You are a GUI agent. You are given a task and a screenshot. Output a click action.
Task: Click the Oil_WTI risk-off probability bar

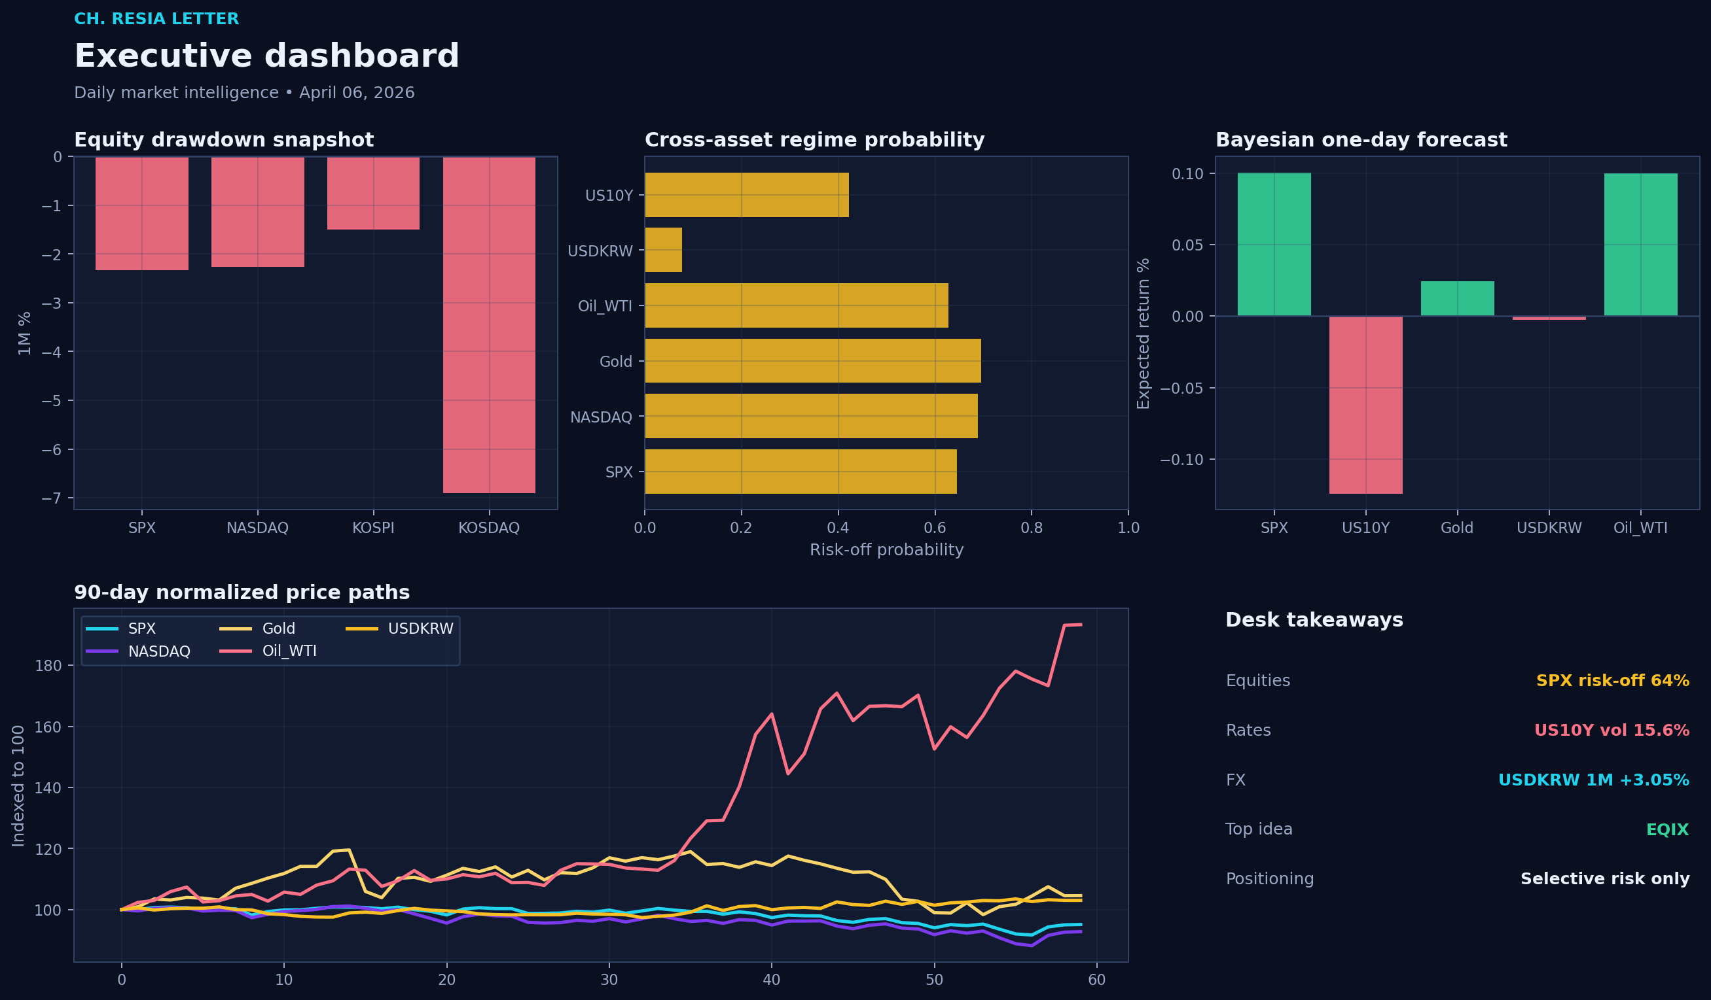[x=797, y=305]
